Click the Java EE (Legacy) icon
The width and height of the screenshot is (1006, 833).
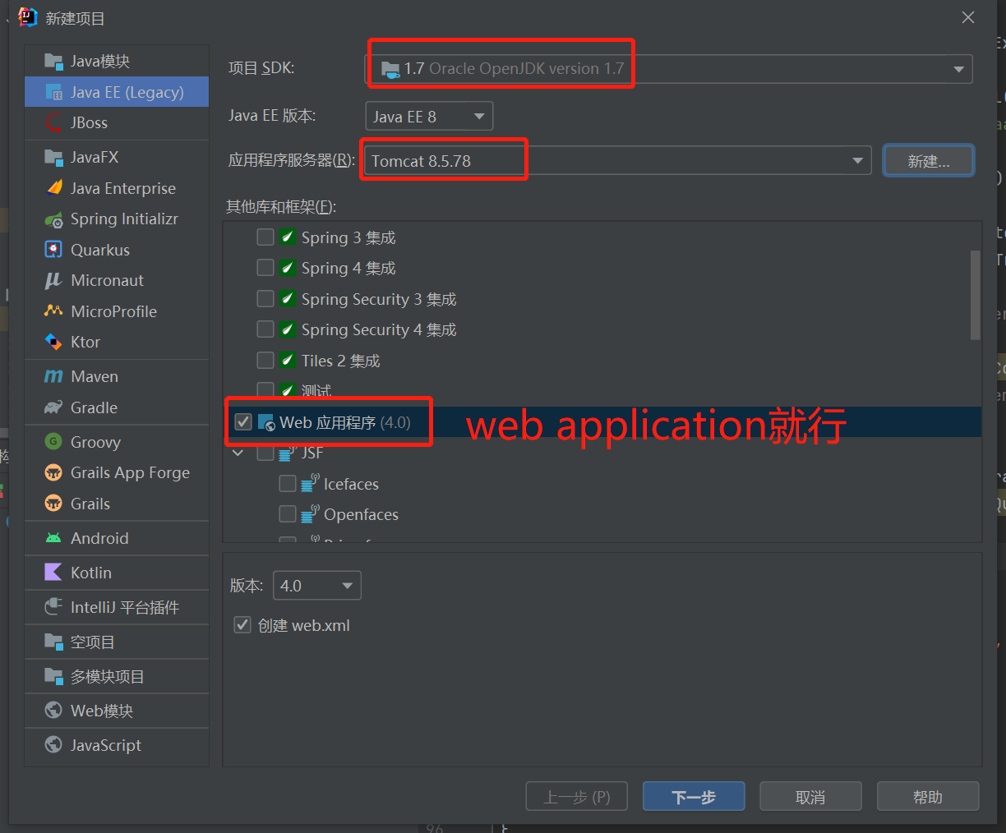click(53, 92)
